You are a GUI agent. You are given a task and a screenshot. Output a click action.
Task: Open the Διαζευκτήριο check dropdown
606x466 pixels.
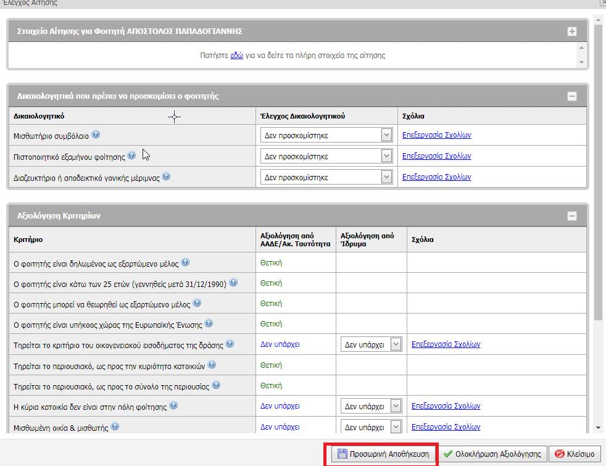click(x=326, y=177)
